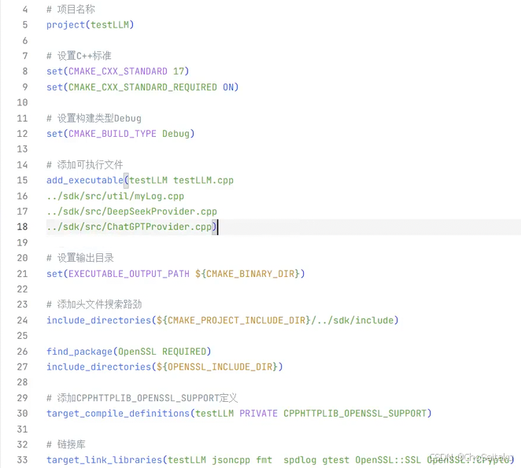Click include_directories OPENSSL_INCLUDE_DIR line

tap(164, 367)
